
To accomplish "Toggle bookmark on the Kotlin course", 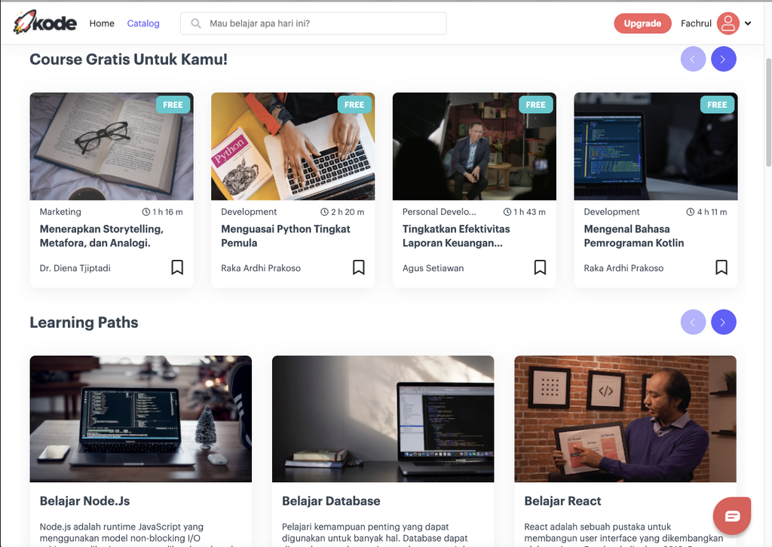I will pos(721,267).
